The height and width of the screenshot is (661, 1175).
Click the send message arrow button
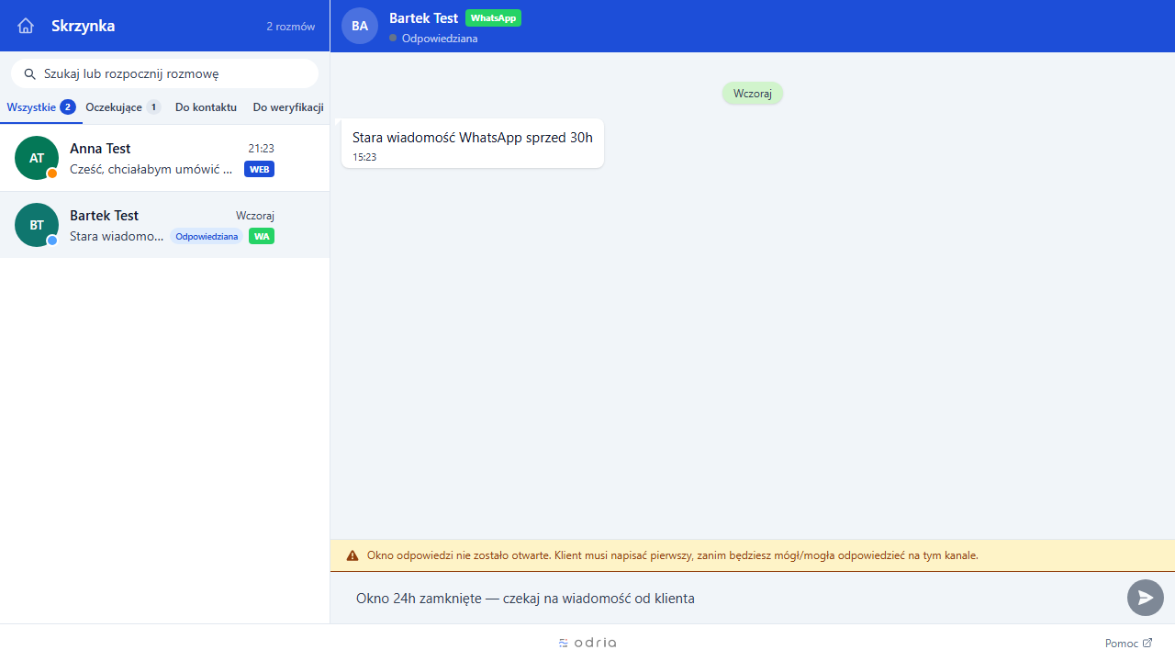(1145, 598)
